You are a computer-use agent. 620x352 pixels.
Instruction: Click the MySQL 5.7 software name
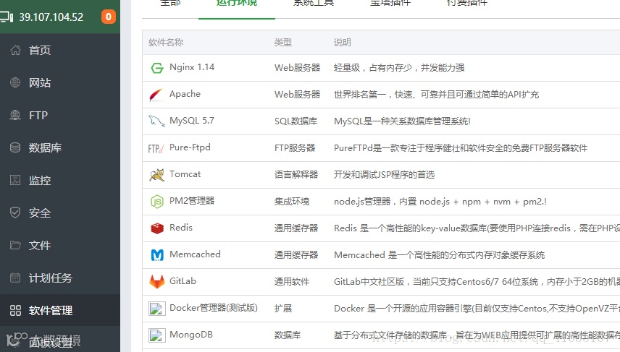coord(192,121)
